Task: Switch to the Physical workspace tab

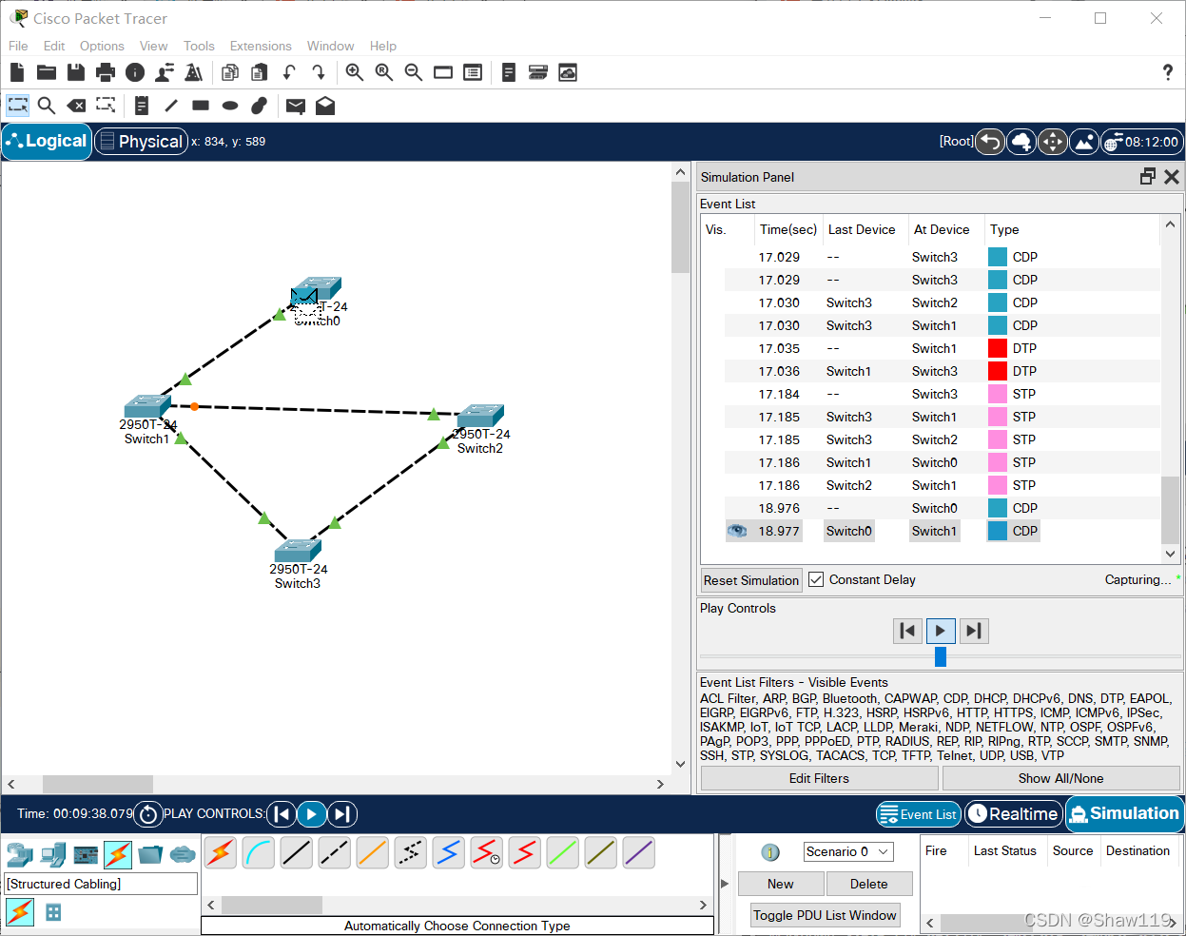Action: [141, 142]
